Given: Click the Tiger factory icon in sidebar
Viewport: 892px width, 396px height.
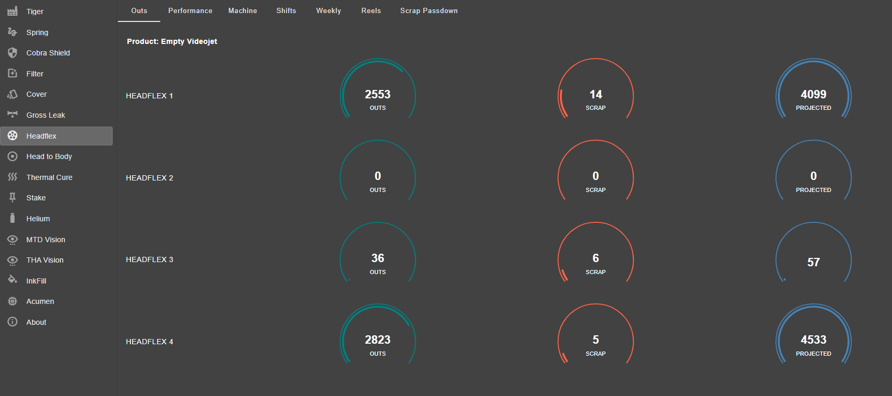Looking at the screenshot, I should [x=13, y=11].
